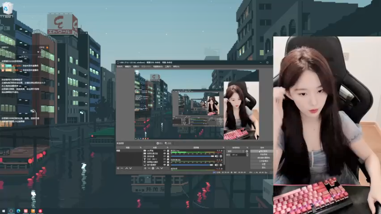Open the 编辑(E) menu in OBS
This screenshot has height=214, width=381.
[128, 67]
